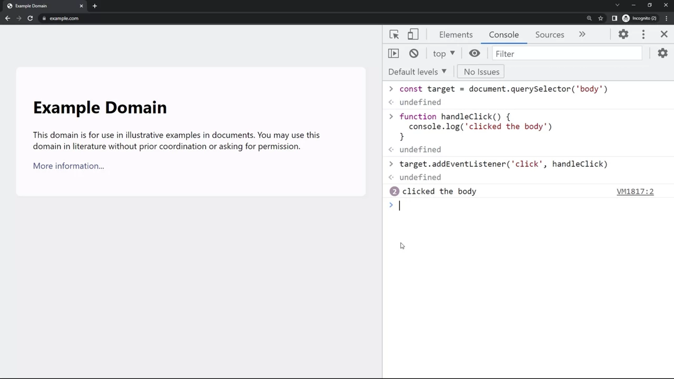
Task: Bookmark this page with the star icon
Action: pyautogui.click(x=600, y=18)
